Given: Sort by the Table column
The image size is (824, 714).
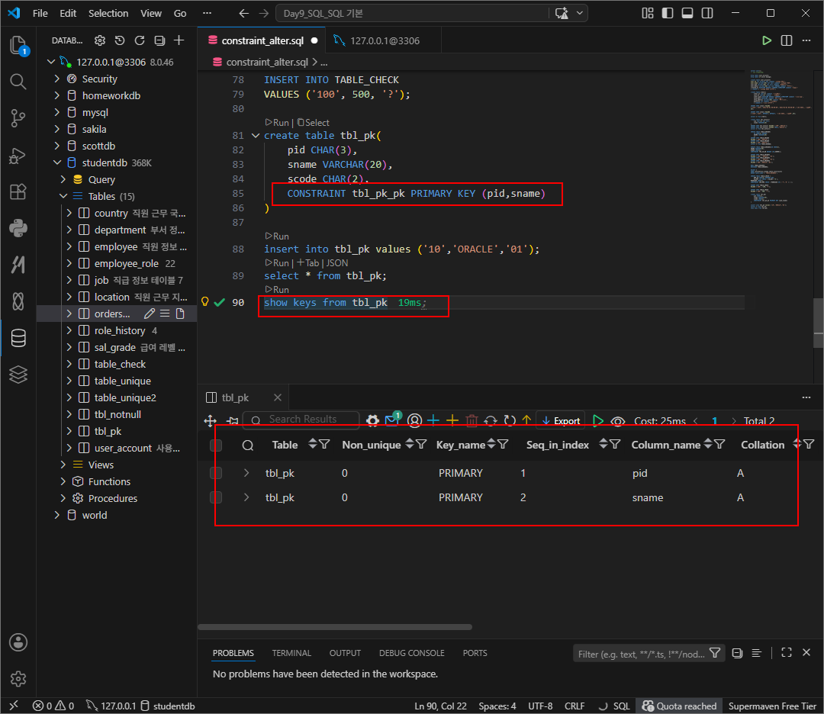Looking at the screenshot, I should pyautogui.click(x=313, y=445).
